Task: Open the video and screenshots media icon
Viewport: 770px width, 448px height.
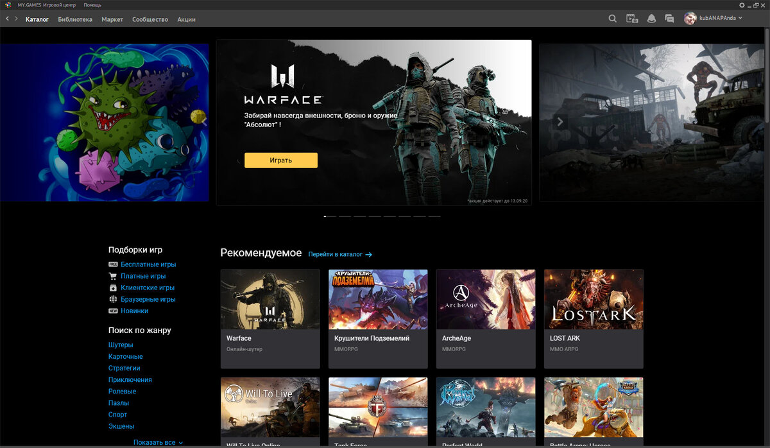Action: 632,19
